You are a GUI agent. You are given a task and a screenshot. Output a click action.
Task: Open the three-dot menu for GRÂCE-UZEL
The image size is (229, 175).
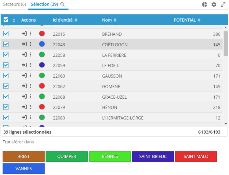(30, 96)
